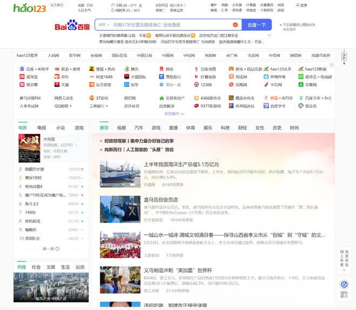
Task: Open the QQ邮箱 dropdown
Action: pos(64,106)
